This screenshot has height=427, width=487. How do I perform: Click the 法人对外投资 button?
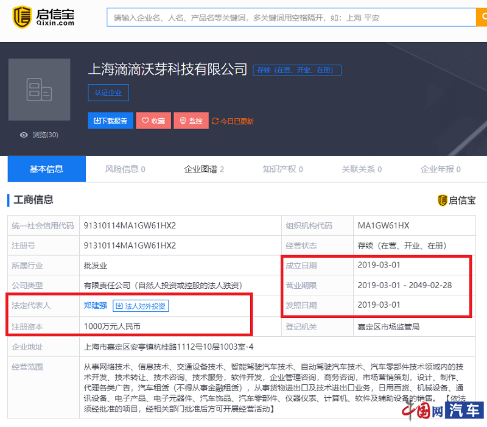[x=141, y=306]
